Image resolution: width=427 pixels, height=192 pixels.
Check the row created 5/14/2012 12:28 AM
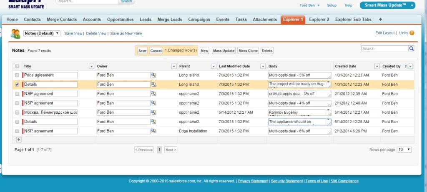tap(17, 122)
